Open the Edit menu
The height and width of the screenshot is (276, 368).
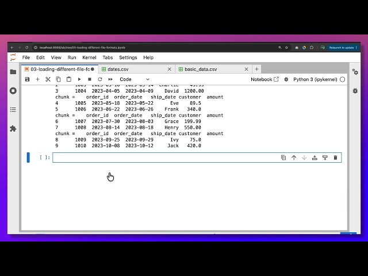coord(40,57)
